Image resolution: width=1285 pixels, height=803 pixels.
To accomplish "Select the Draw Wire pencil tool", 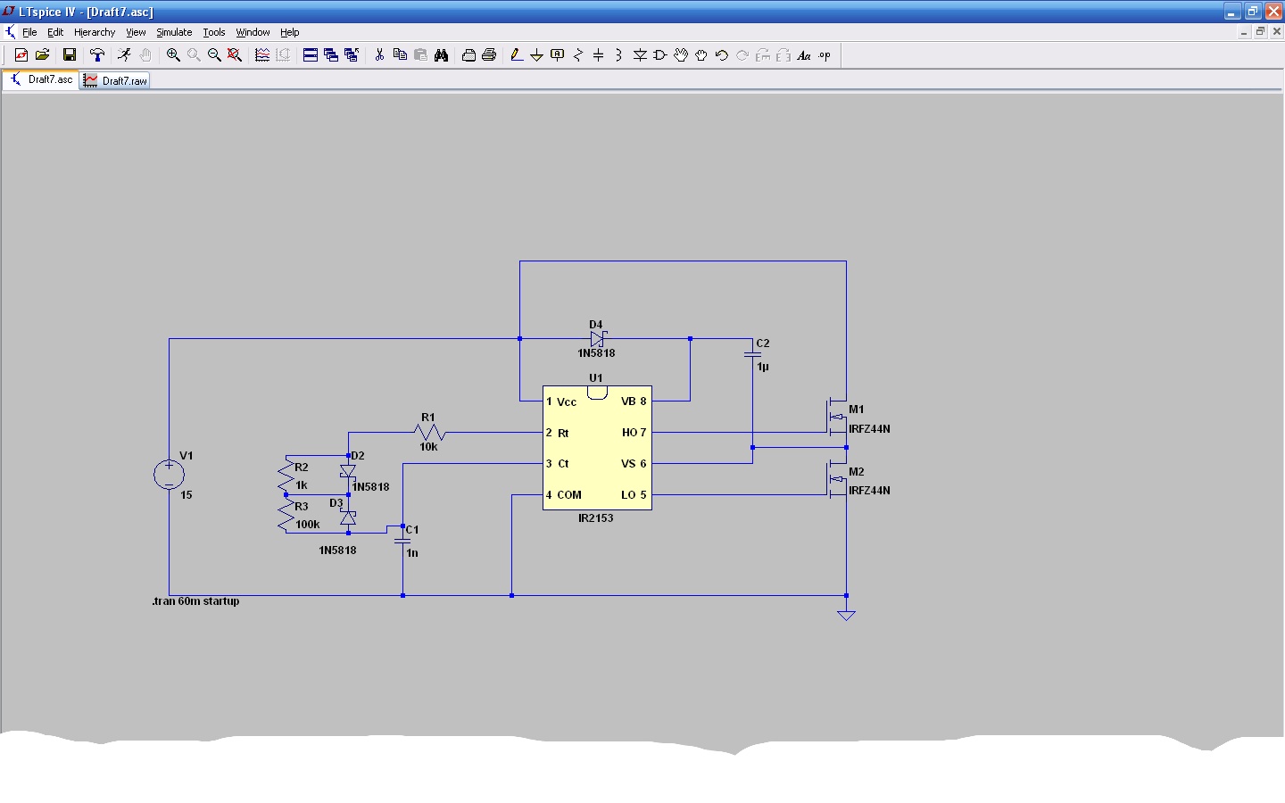I will [516, 55].
